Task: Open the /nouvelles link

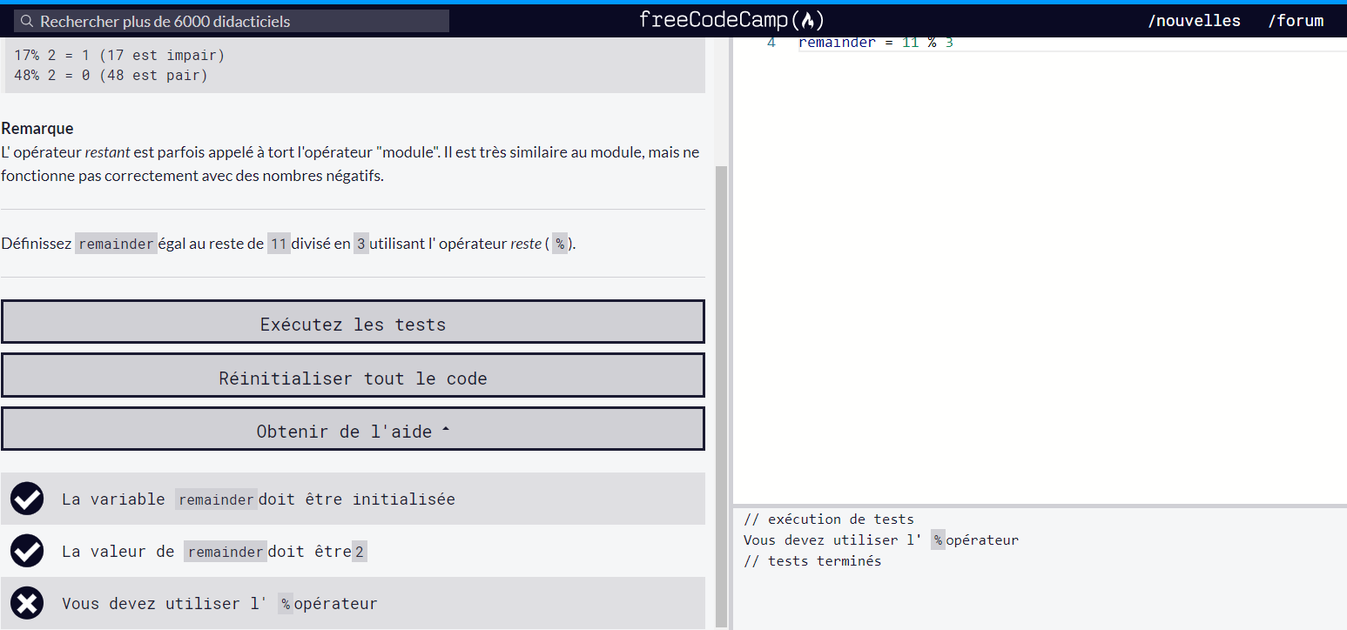Action: (x=1194, y=21)
